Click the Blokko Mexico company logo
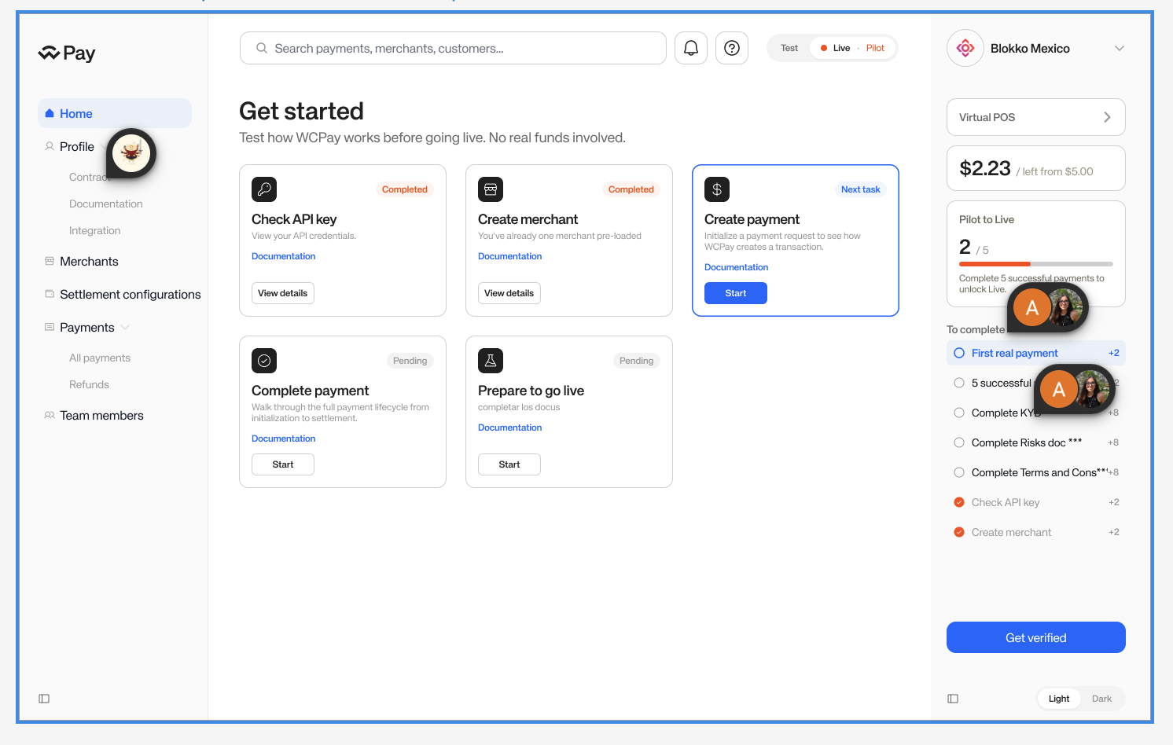Image resolution: width=1173 pixels, height=745 pixels. point(965,48)
